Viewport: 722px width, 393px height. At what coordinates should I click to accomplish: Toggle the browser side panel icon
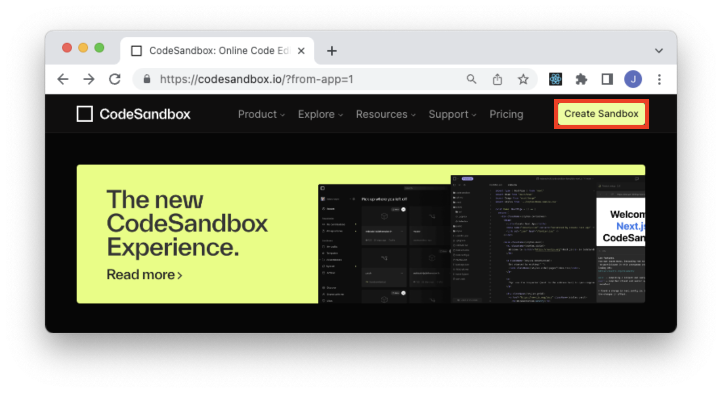(607, 79)
